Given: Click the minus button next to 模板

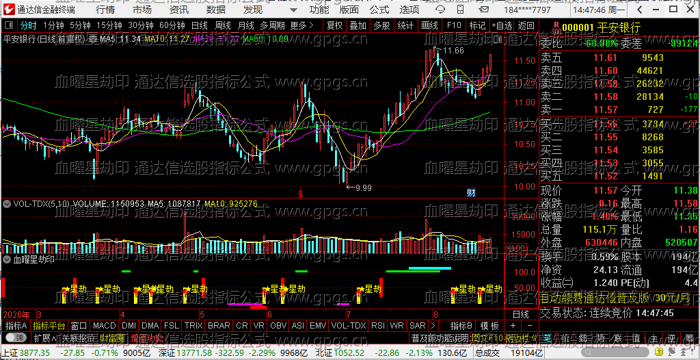Looking at the screenshot, I should click(x=530, y=326).
